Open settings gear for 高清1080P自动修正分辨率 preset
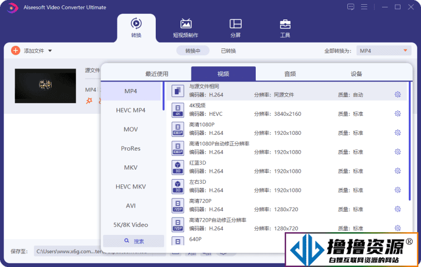 tap(398, 152)
